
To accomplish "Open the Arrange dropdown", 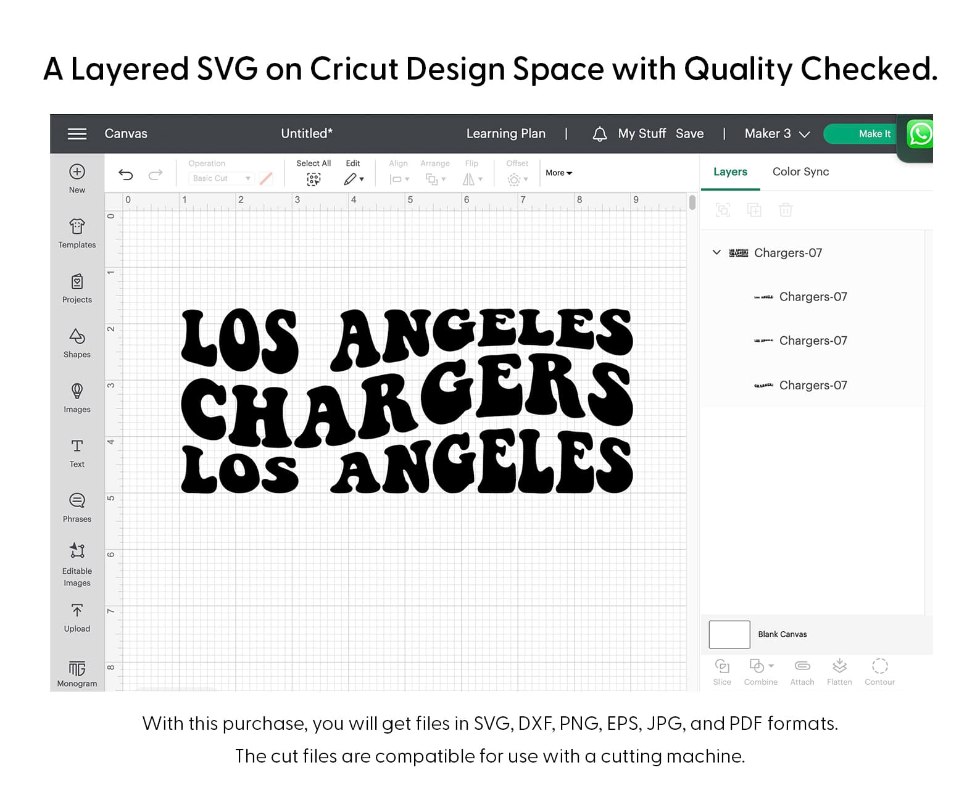I will tap(435, 180).
